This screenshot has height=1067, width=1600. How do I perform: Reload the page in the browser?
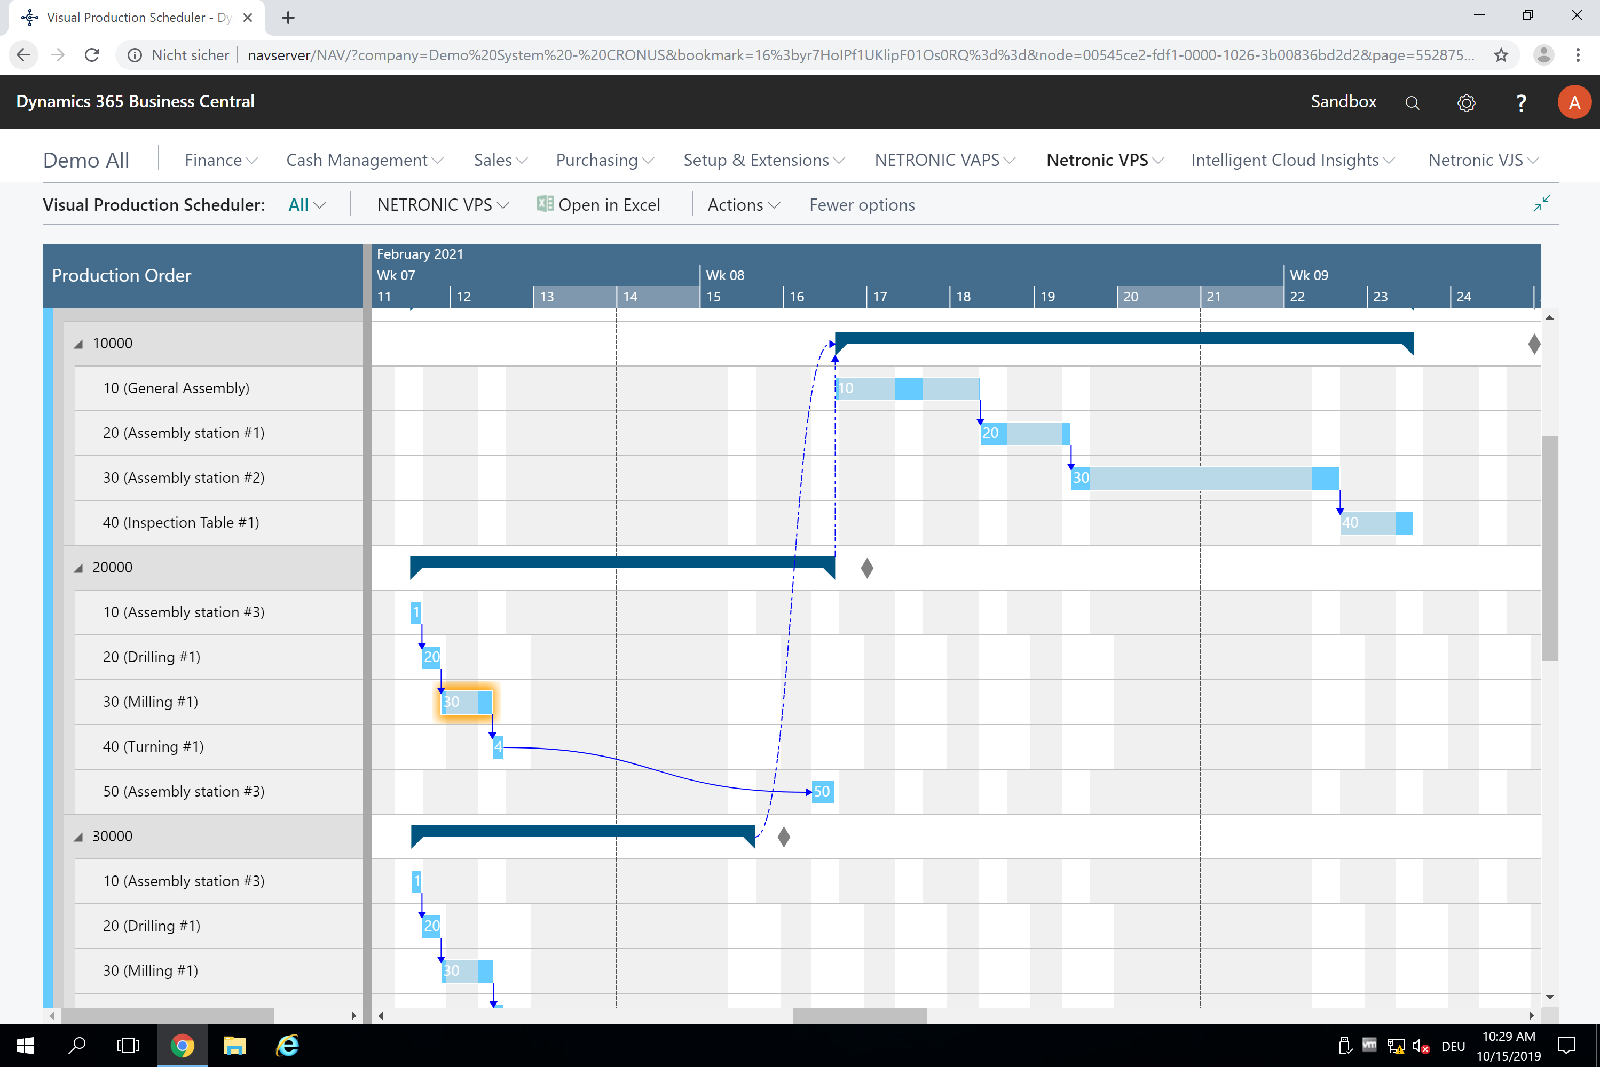pyautogui.click(x=92, y=55)
